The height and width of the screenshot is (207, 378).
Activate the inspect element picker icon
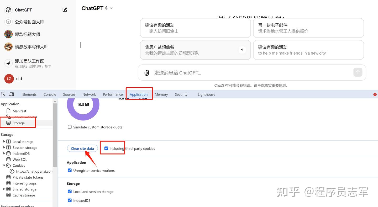3,94
